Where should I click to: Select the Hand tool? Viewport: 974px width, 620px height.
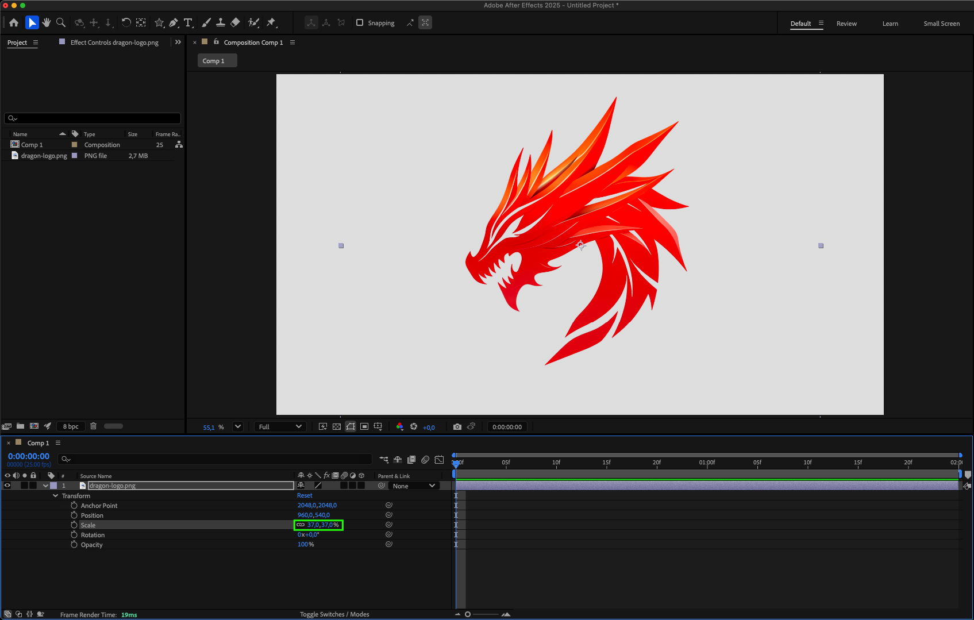[47, 22]
